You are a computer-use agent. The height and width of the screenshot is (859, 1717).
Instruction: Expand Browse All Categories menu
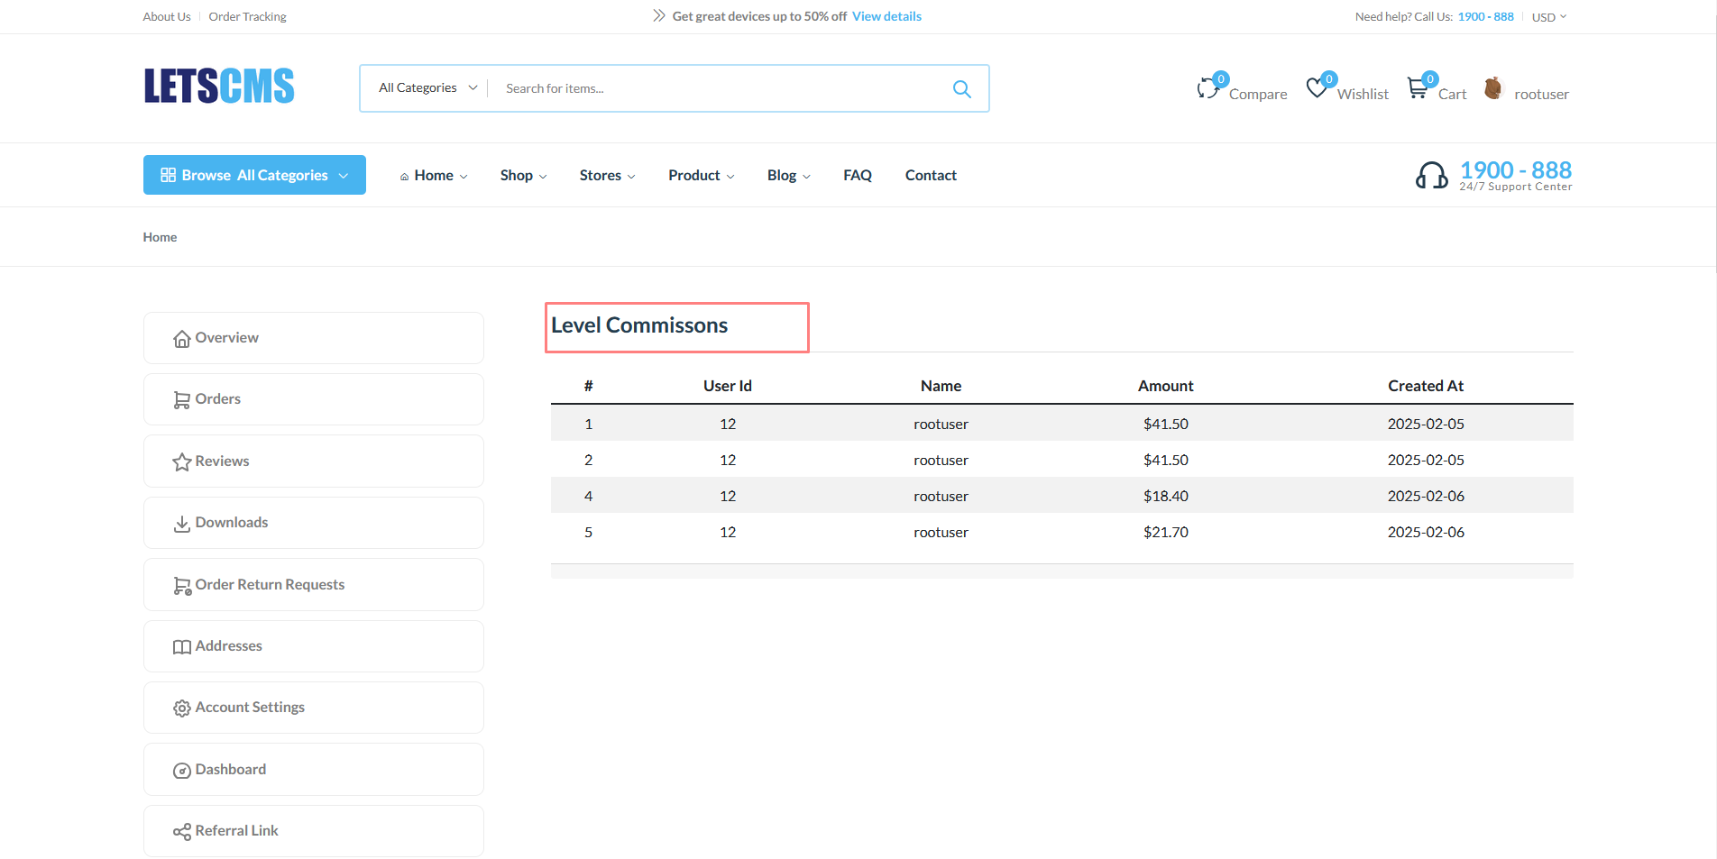pos(254,175)
